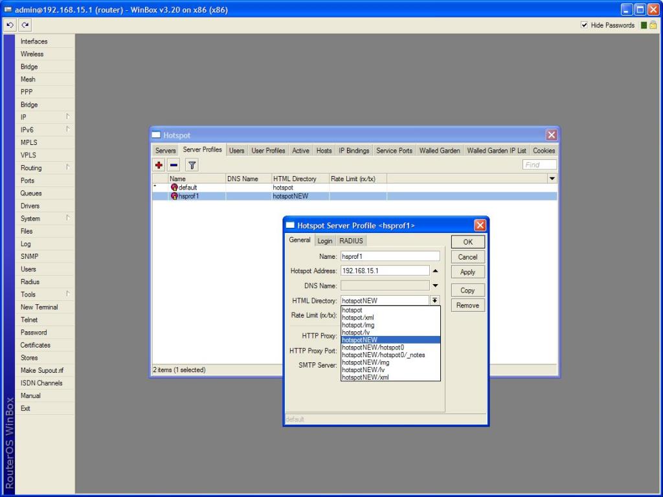This screenshot has width=663, height=497.
Task: Click the undo arrow icon
Action: coord(10,25)
